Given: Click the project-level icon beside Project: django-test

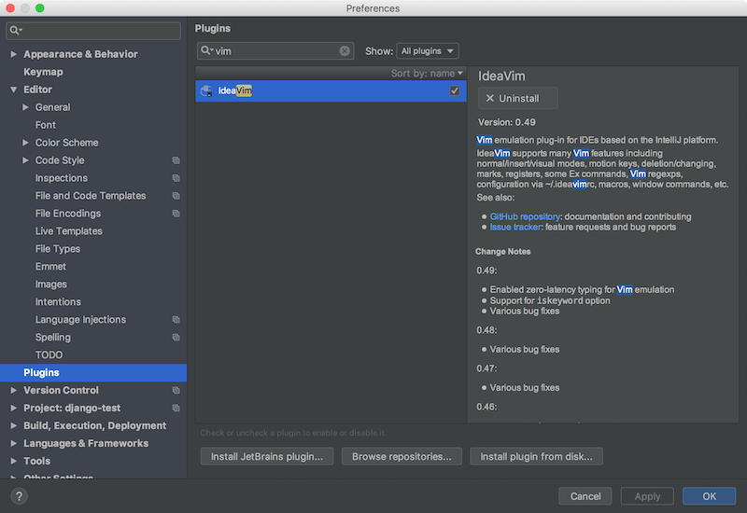Looking at the screenshot, I should 176,408.
